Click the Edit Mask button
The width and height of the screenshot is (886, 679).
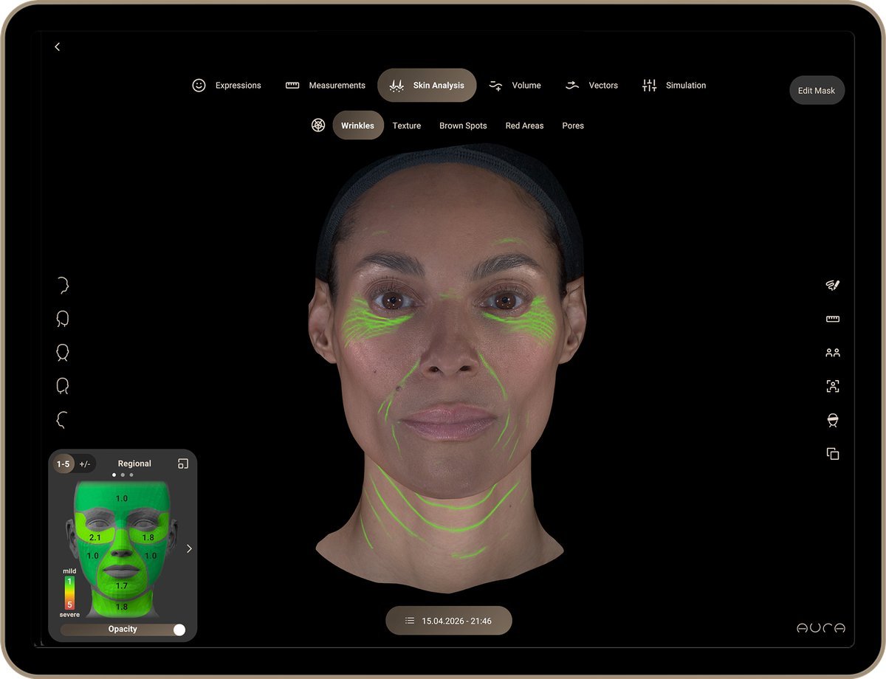point(817,90)
